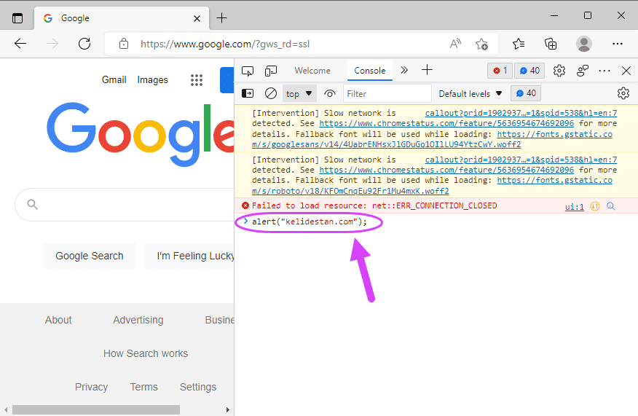The image size is (638, 416).
Task: Add a new DevTools tool tab
Action: click(427, 70)
